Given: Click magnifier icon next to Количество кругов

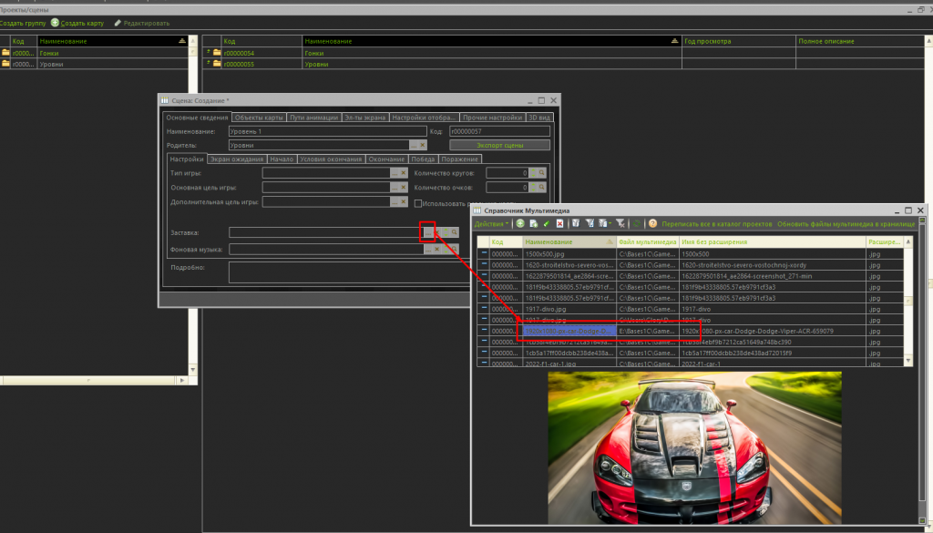Looking at the screenshot, I should click(x=541, y=172).
